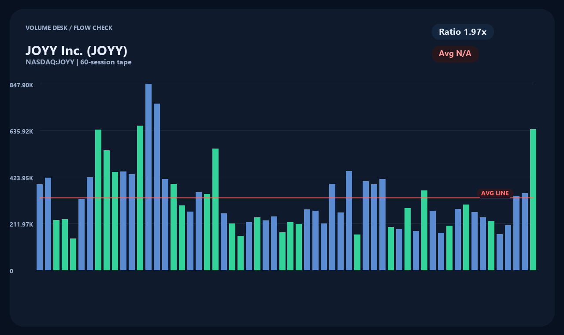Click the Avg N/A badge

pos(455,54)
